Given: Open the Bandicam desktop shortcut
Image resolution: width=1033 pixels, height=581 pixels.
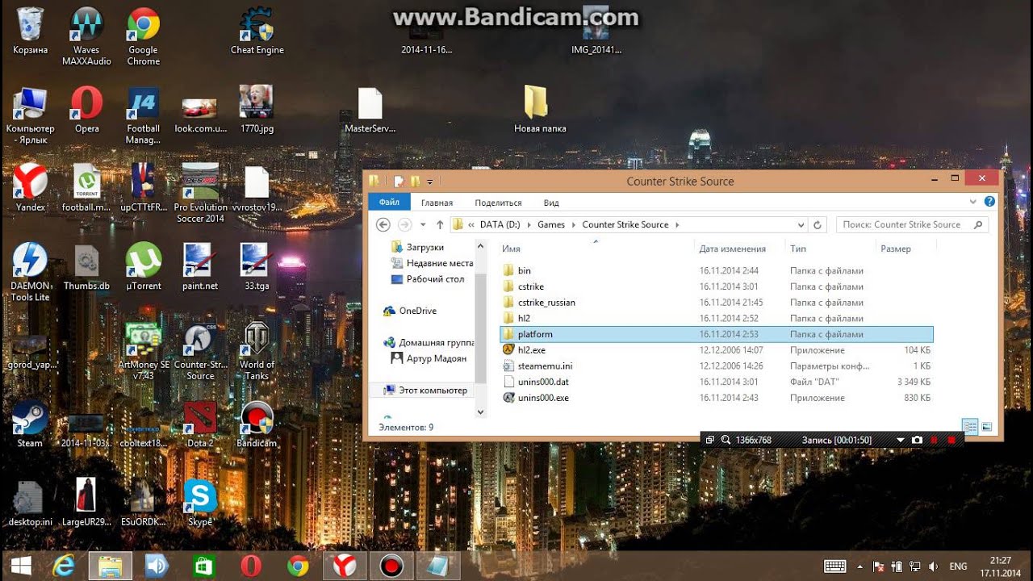Looking at the screenshot, I should coord(257,424).
